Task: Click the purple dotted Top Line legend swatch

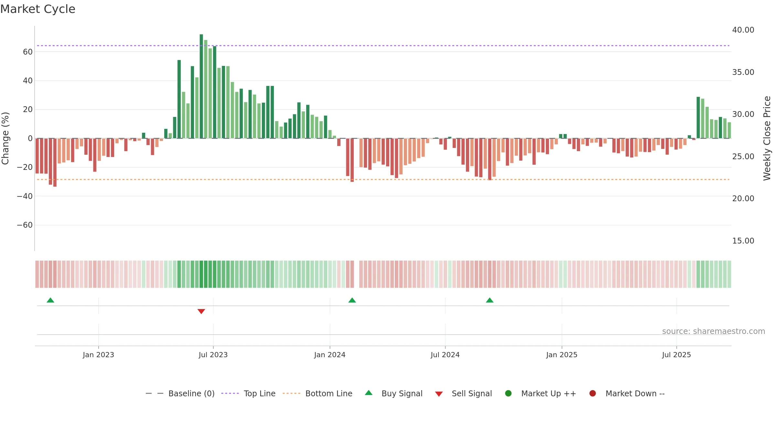Action: (230, 393)
